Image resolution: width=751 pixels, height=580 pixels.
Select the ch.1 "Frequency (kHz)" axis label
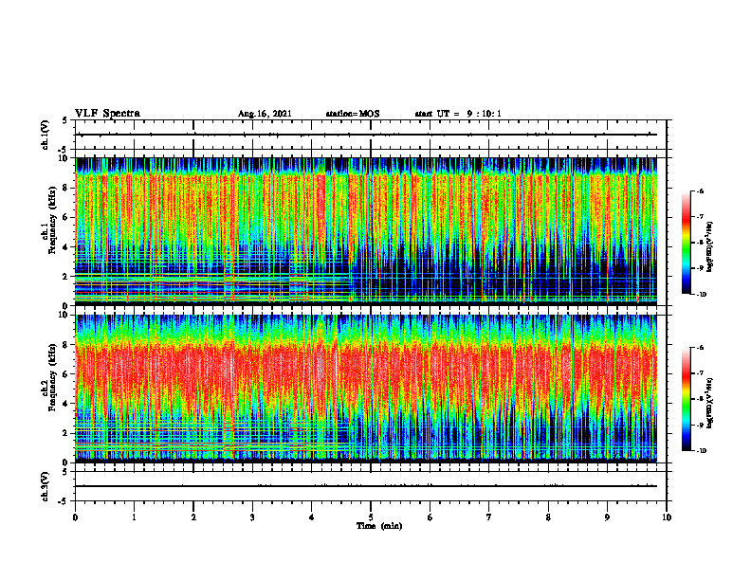click(51, 220)
